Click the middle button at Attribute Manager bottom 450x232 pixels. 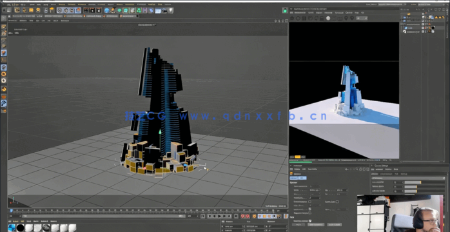(316, 225)
